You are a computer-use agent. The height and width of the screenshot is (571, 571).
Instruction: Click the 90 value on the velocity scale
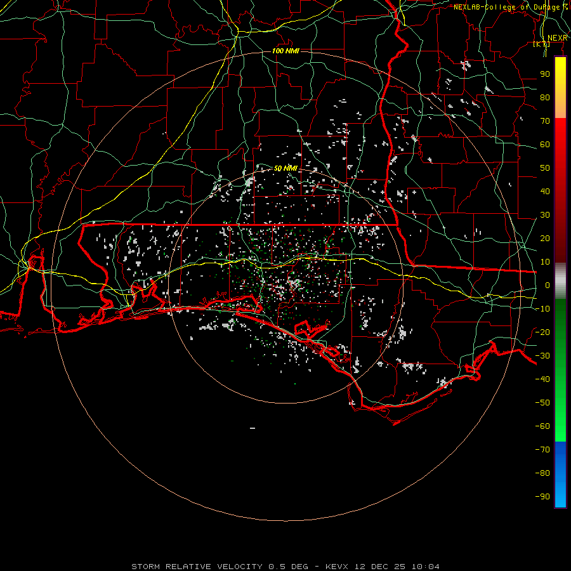click(x=545, y=74)
